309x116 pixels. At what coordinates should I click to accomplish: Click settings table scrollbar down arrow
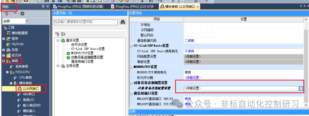pyautogui.click(x=306, y=105)
